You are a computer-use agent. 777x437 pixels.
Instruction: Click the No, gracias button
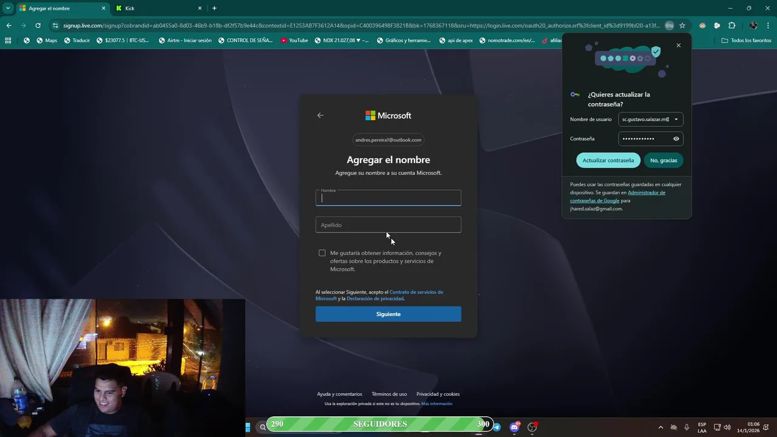[x=663, y=160]
